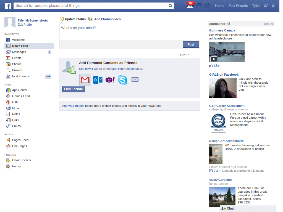The width and height of the screenshot is (283, 212).
Task: Click the Golf CMAA affiliate logo thumbnail
Action: pos(218,123)
